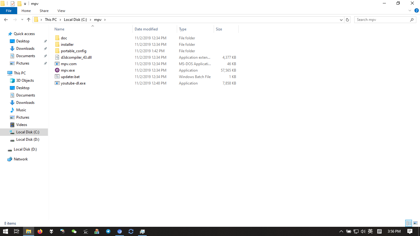Click the Properties icon in the title bar
The image size is (420, 236).
point(13,4)
